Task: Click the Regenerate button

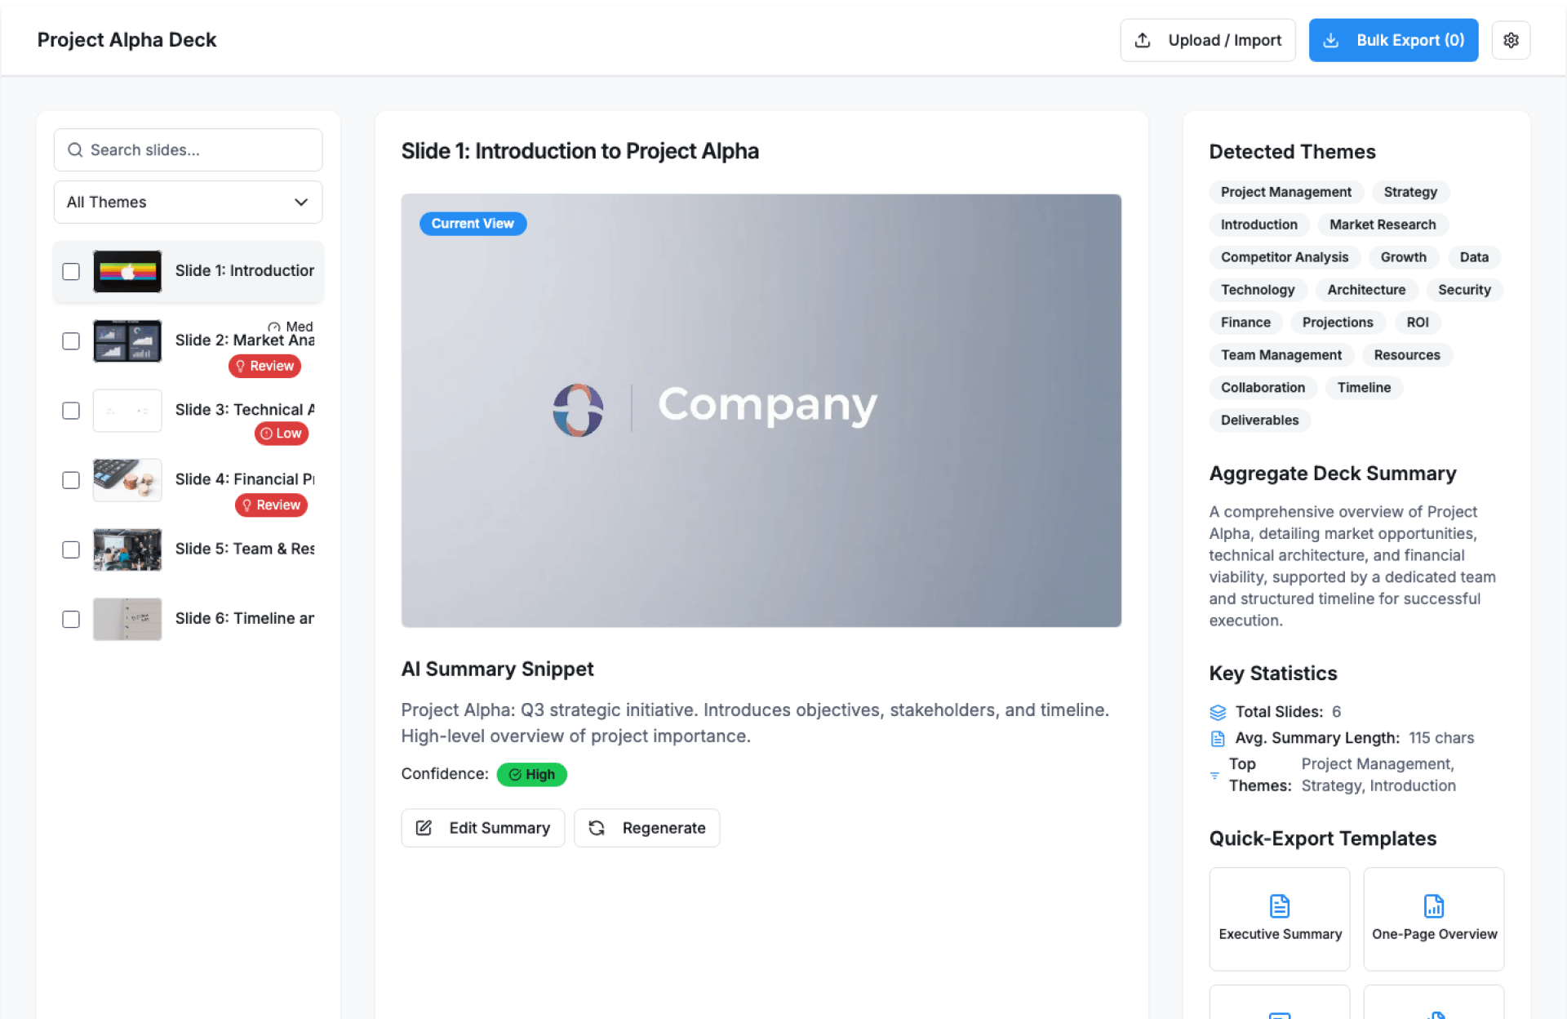Action: [646, 828]
